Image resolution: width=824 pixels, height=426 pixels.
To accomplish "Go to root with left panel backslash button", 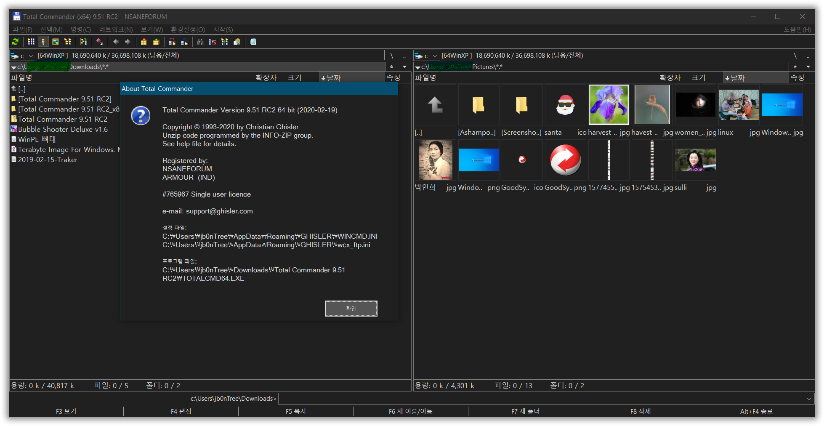I will (x=391, y=56).
